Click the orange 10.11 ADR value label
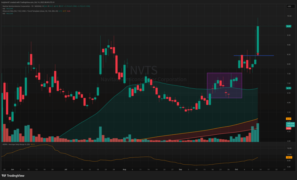The width and height of the screenshot is (297, 180). pos(289,157)
